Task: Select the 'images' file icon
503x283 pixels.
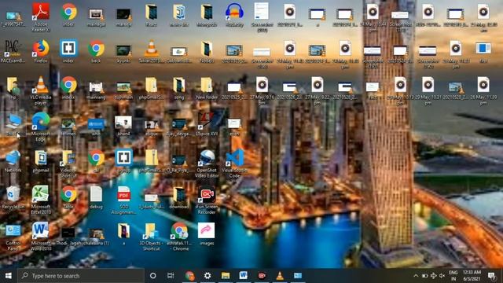Action: [207, 234]
